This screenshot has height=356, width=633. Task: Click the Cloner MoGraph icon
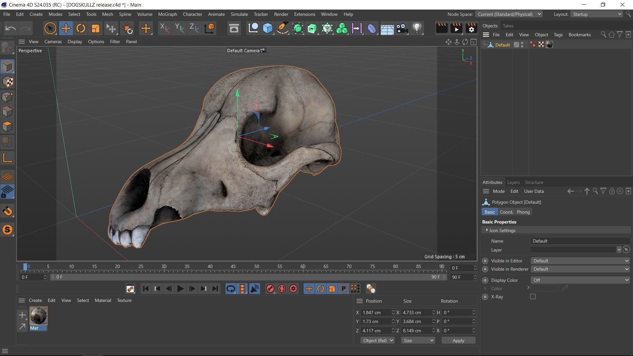[342, 28]
